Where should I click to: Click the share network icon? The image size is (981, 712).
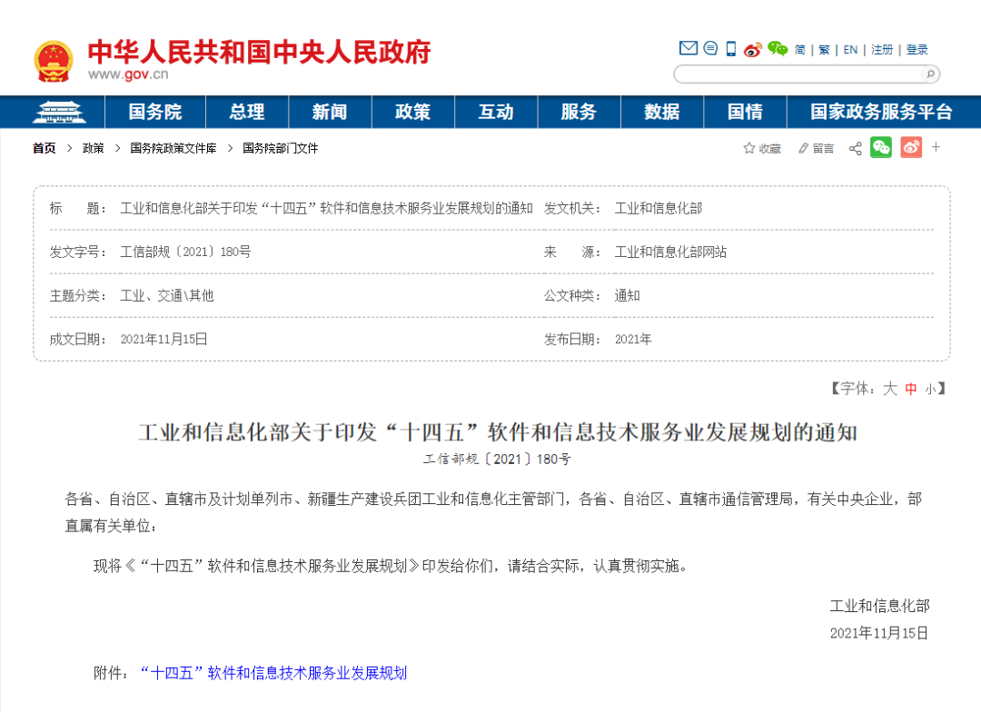pyautogui.click(x=855, y=147)
